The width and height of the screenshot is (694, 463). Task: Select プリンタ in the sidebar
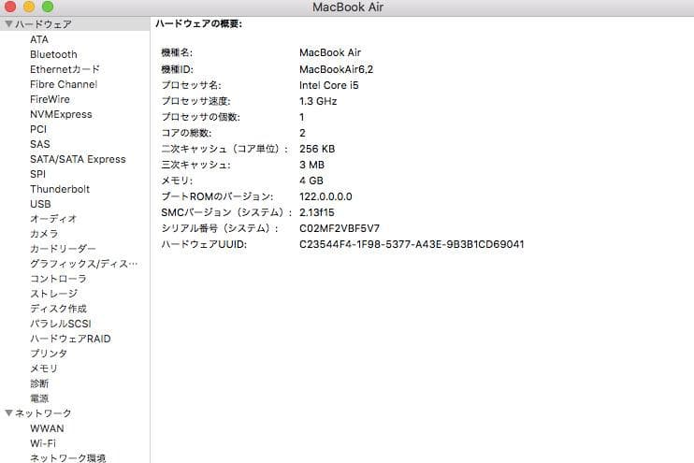tap(49, 354)
